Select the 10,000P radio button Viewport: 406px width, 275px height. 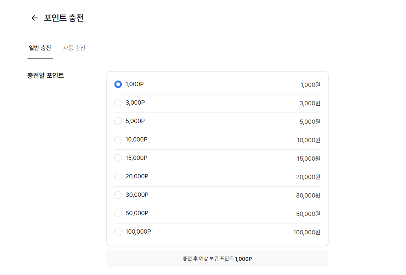click(118, 140)
